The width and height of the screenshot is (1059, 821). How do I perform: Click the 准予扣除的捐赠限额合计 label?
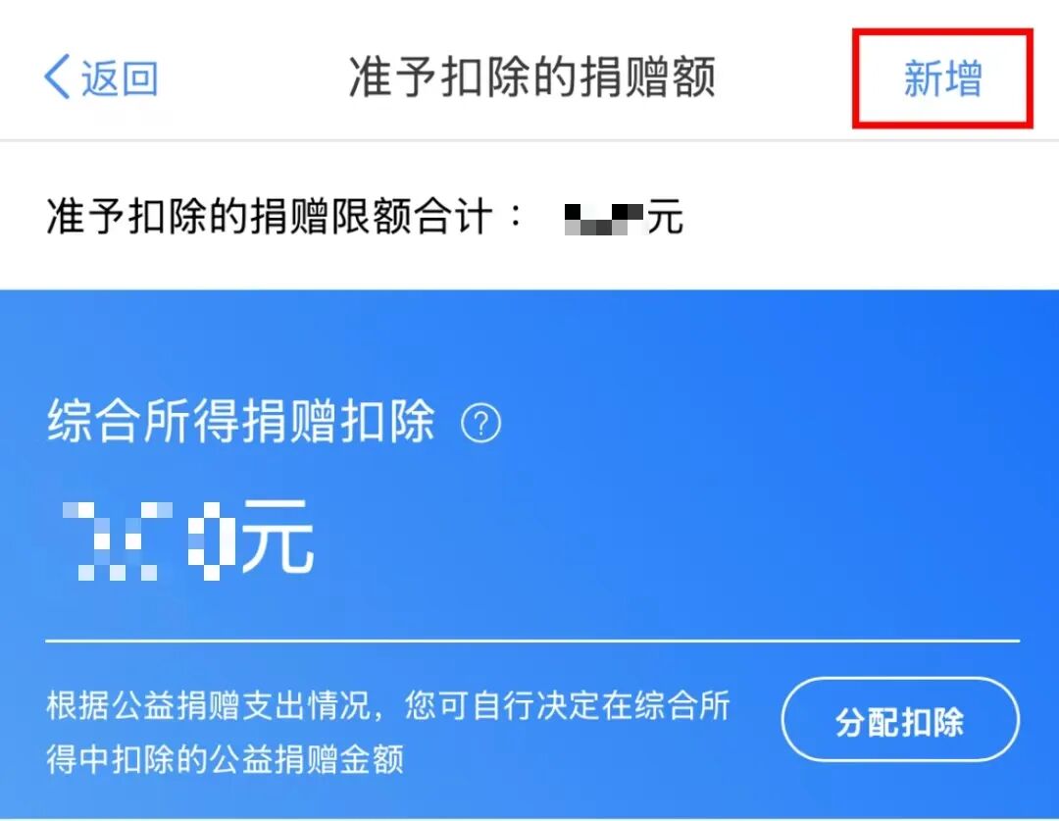(269, 217)
